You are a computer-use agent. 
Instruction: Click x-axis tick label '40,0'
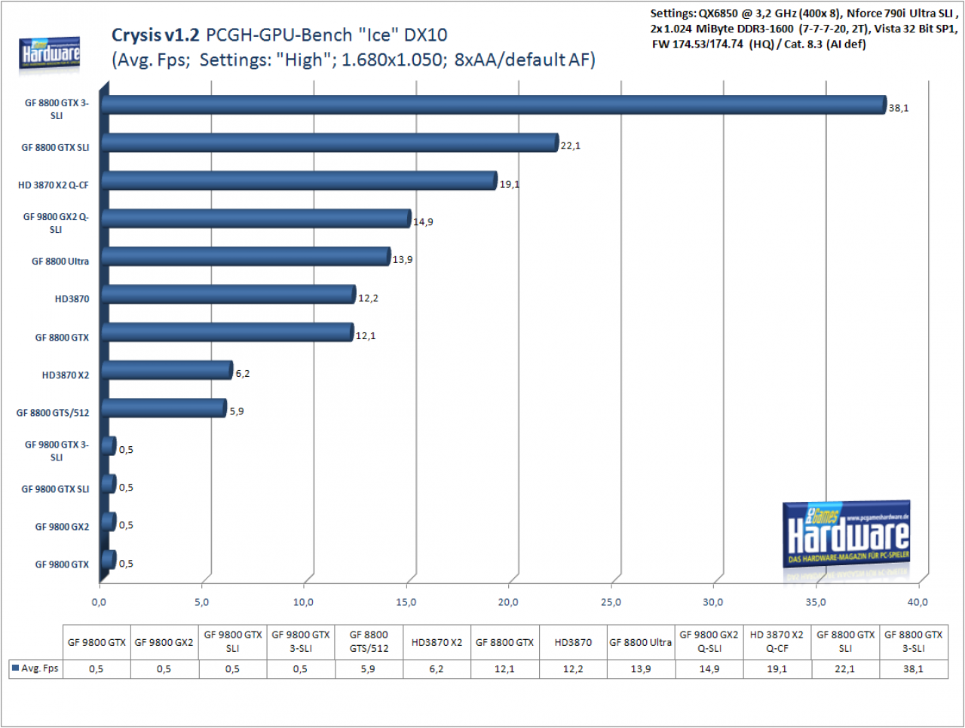point(918,602)
